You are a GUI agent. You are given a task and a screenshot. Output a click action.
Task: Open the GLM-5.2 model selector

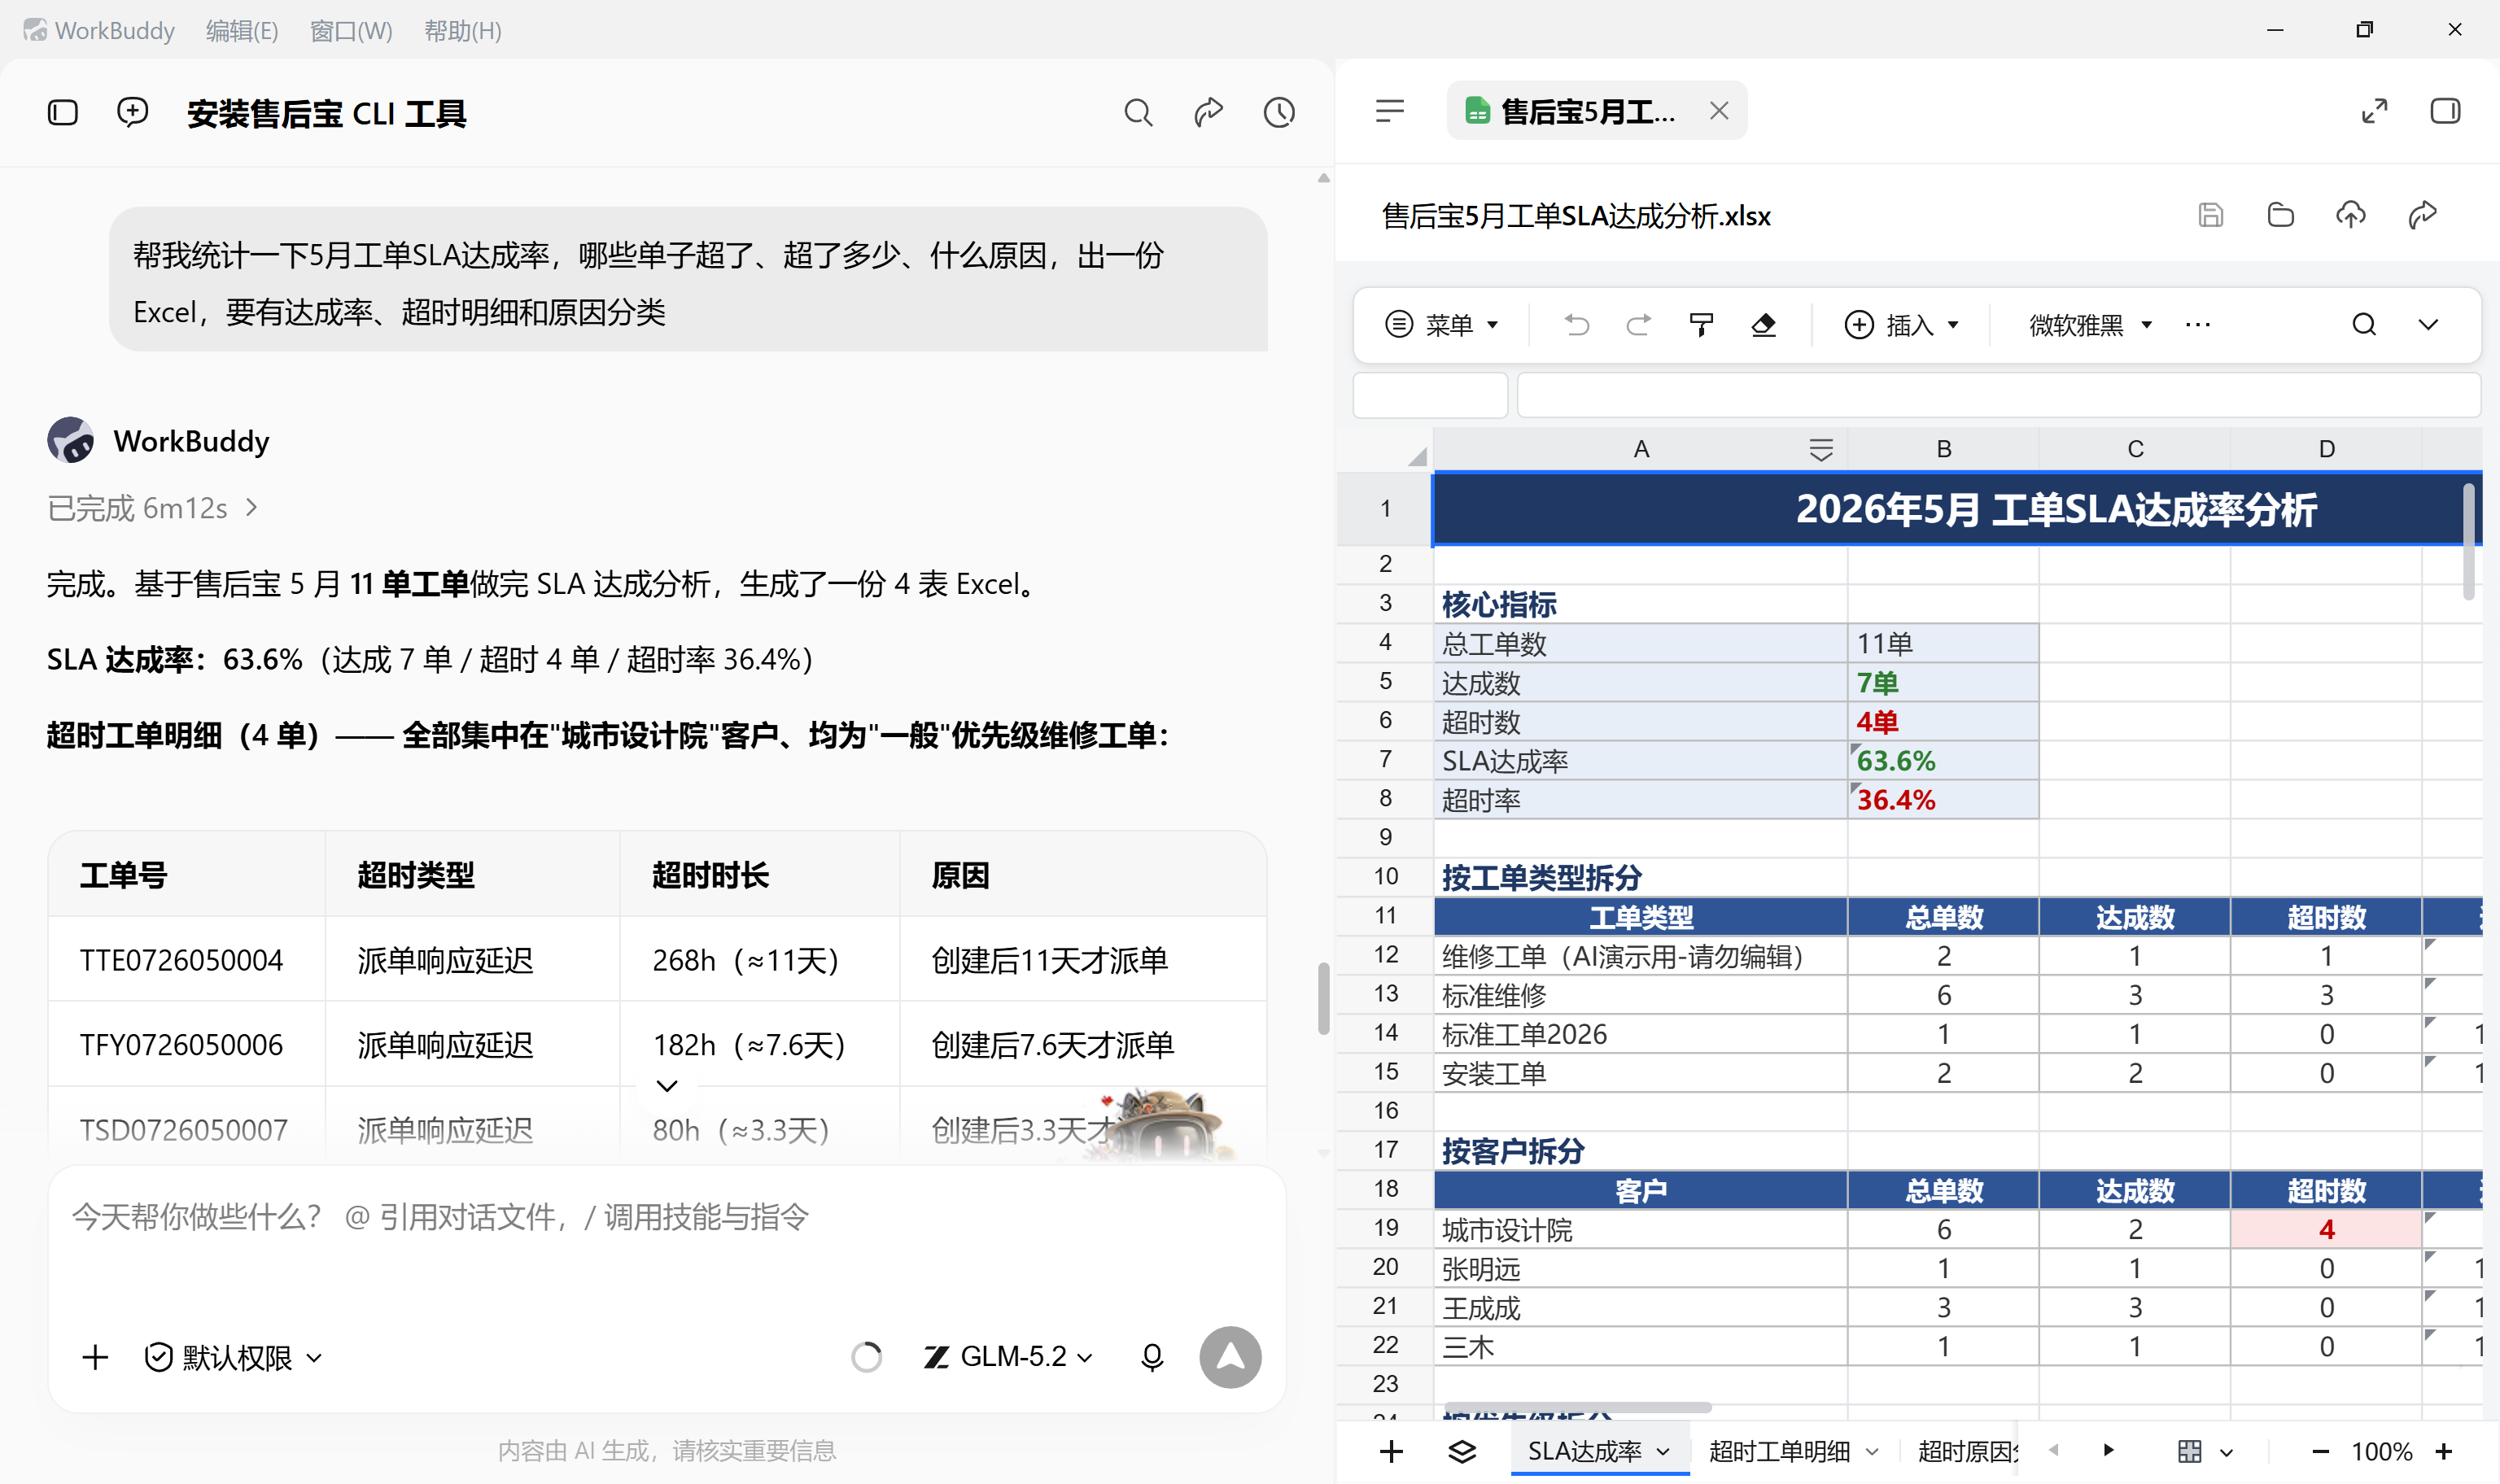pyautogui.click(x=1008, y=1357)
